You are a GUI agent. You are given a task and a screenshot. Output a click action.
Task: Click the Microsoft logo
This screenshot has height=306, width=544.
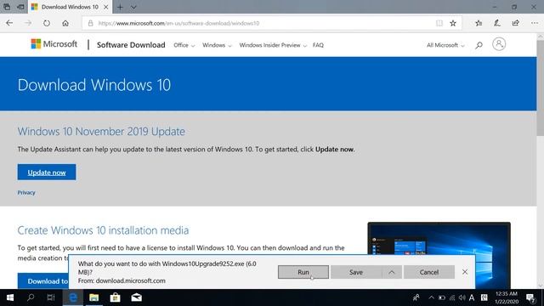point(54,44)
